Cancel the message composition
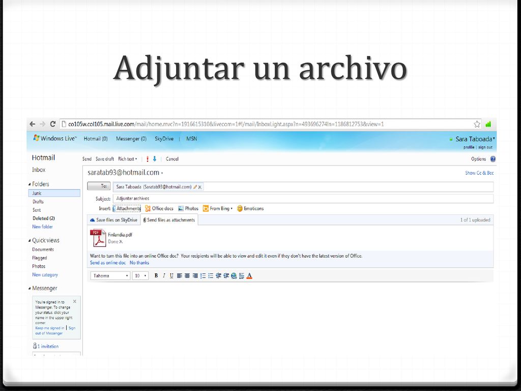 172,159
